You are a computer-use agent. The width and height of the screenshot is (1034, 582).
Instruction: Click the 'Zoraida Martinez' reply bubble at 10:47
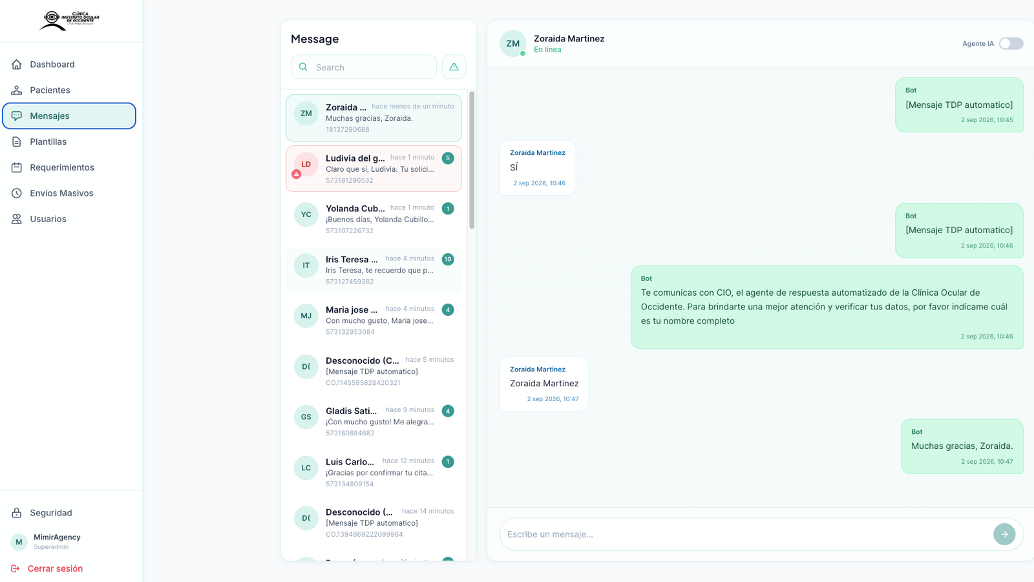click(544, 384)
